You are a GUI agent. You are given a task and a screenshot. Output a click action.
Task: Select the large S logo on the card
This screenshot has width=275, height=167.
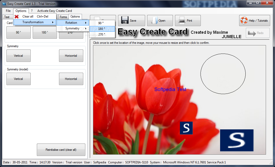tap(237, 140)
